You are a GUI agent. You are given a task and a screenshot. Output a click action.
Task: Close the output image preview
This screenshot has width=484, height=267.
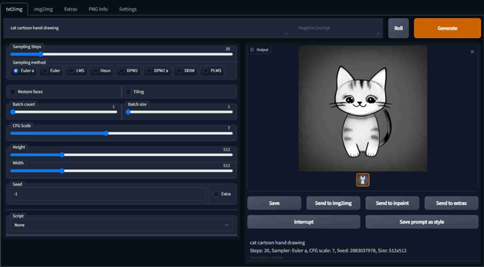click(472, 52)
